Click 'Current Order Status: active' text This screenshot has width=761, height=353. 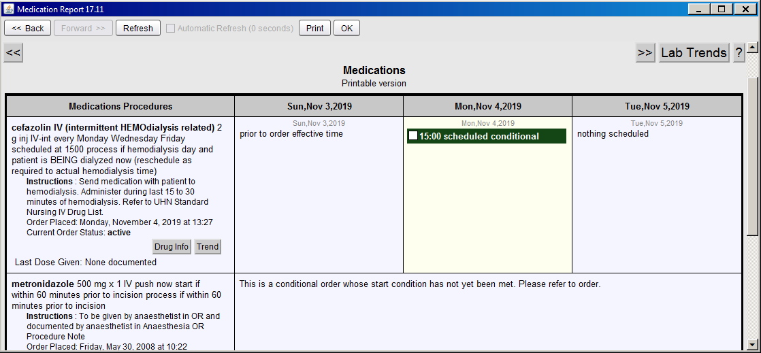click(79, 233)
